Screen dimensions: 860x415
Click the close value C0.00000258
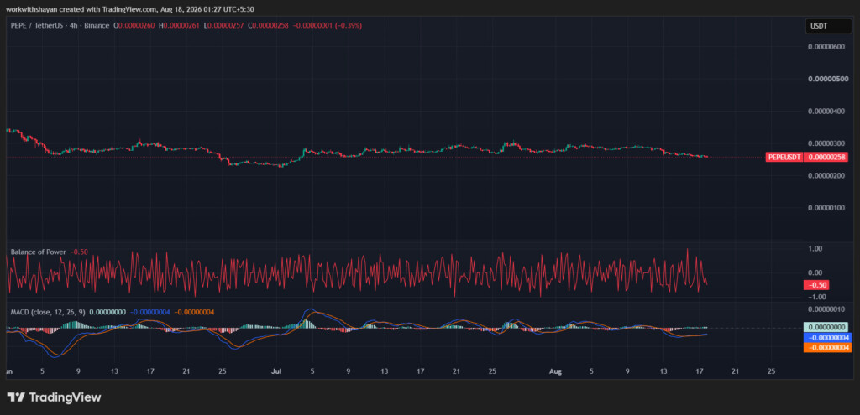(x=268, y=26)
